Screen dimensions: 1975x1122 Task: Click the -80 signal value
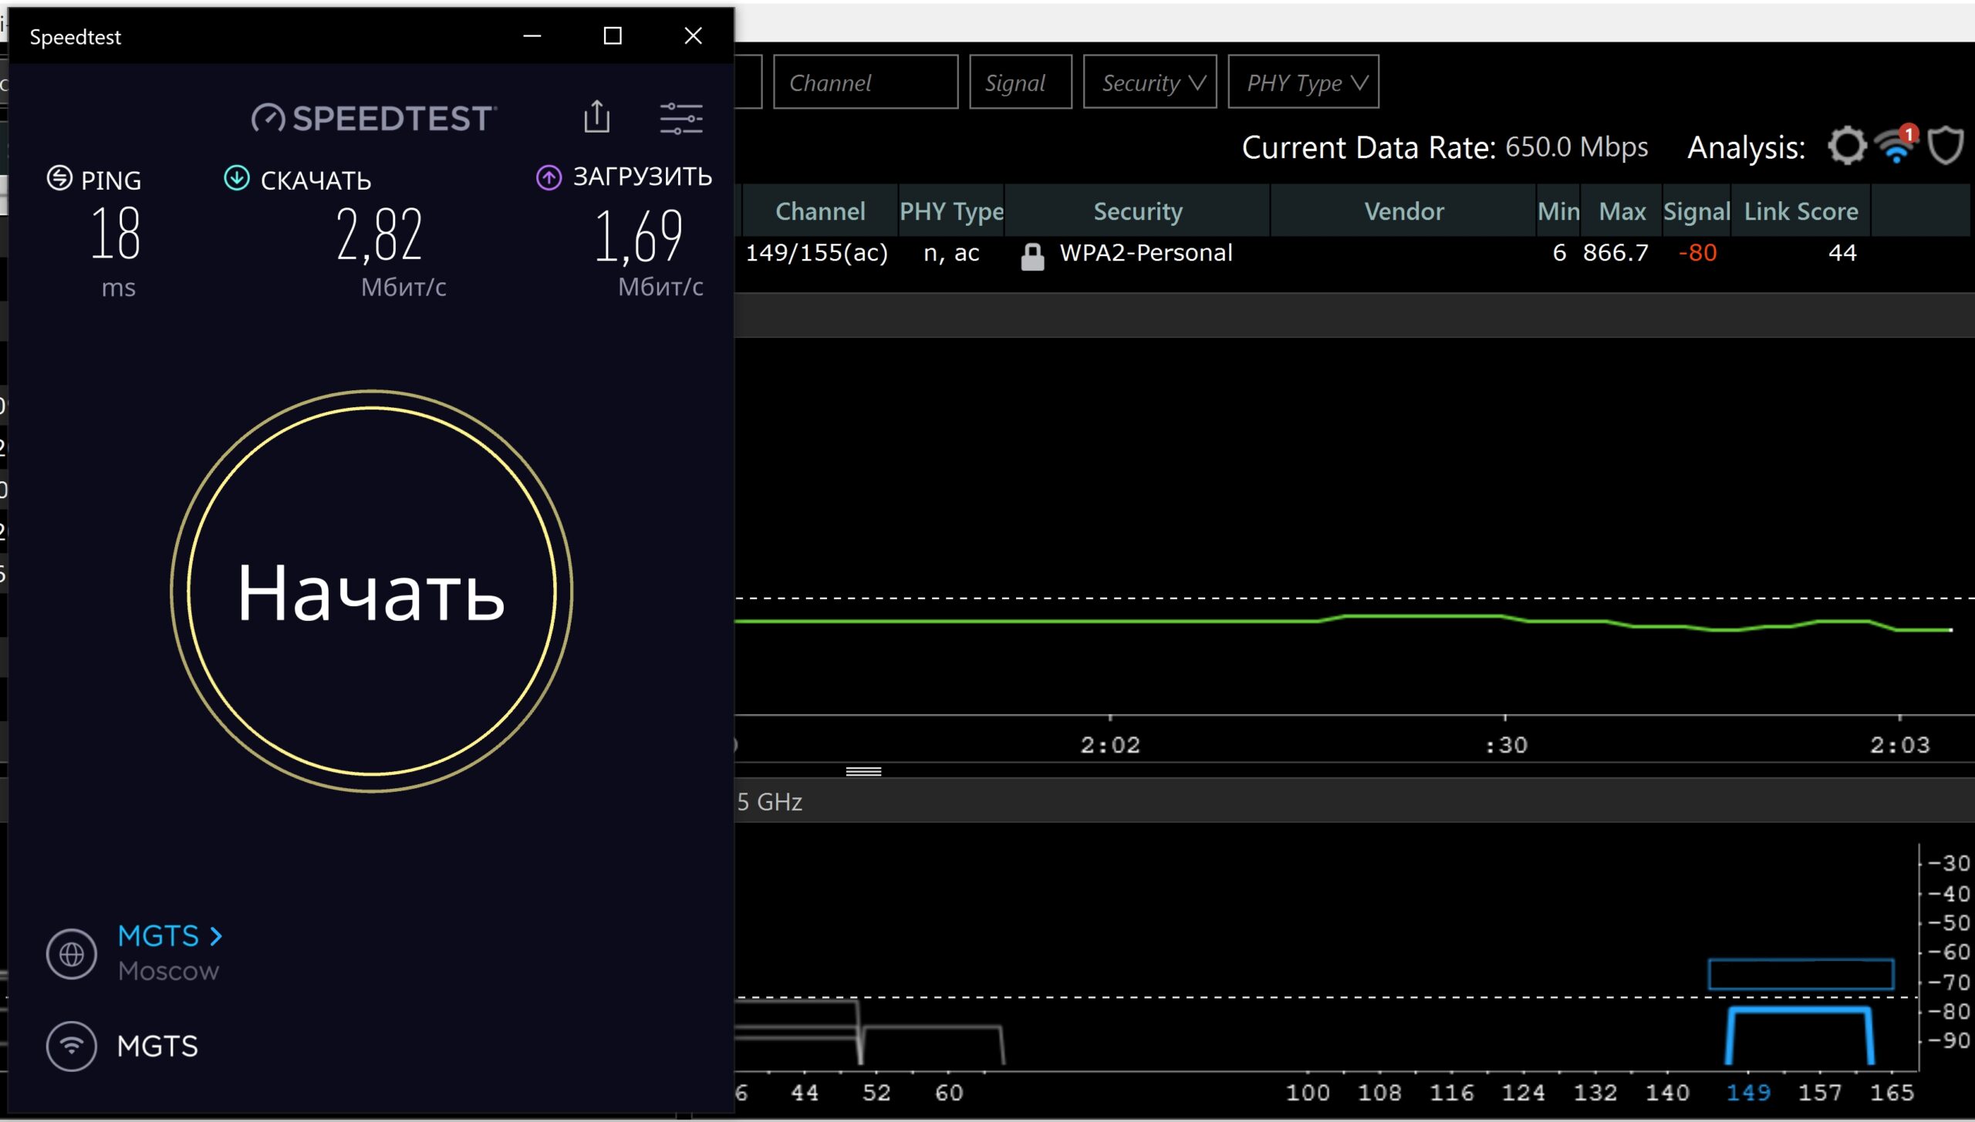(x=1697, y=253)
